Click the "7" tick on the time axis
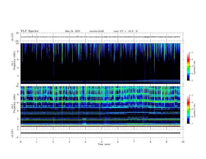 134,142
